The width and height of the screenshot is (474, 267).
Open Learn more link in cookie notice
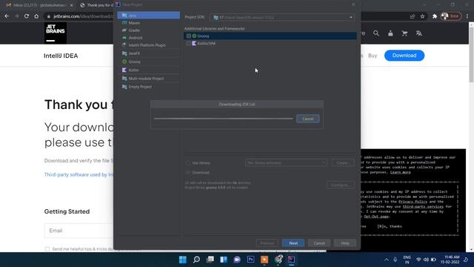400,172
